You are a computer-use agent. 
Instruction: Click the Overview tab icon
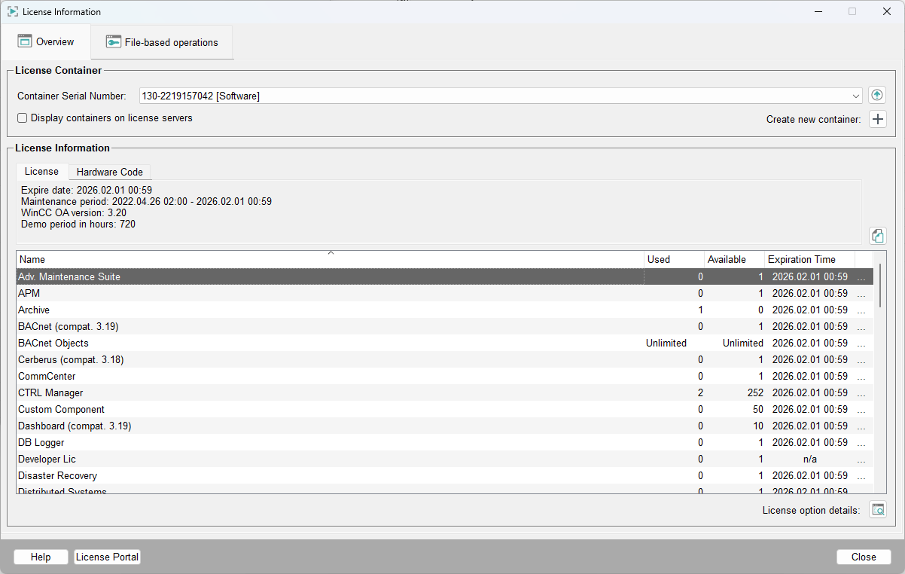click(x=25, y=41)
